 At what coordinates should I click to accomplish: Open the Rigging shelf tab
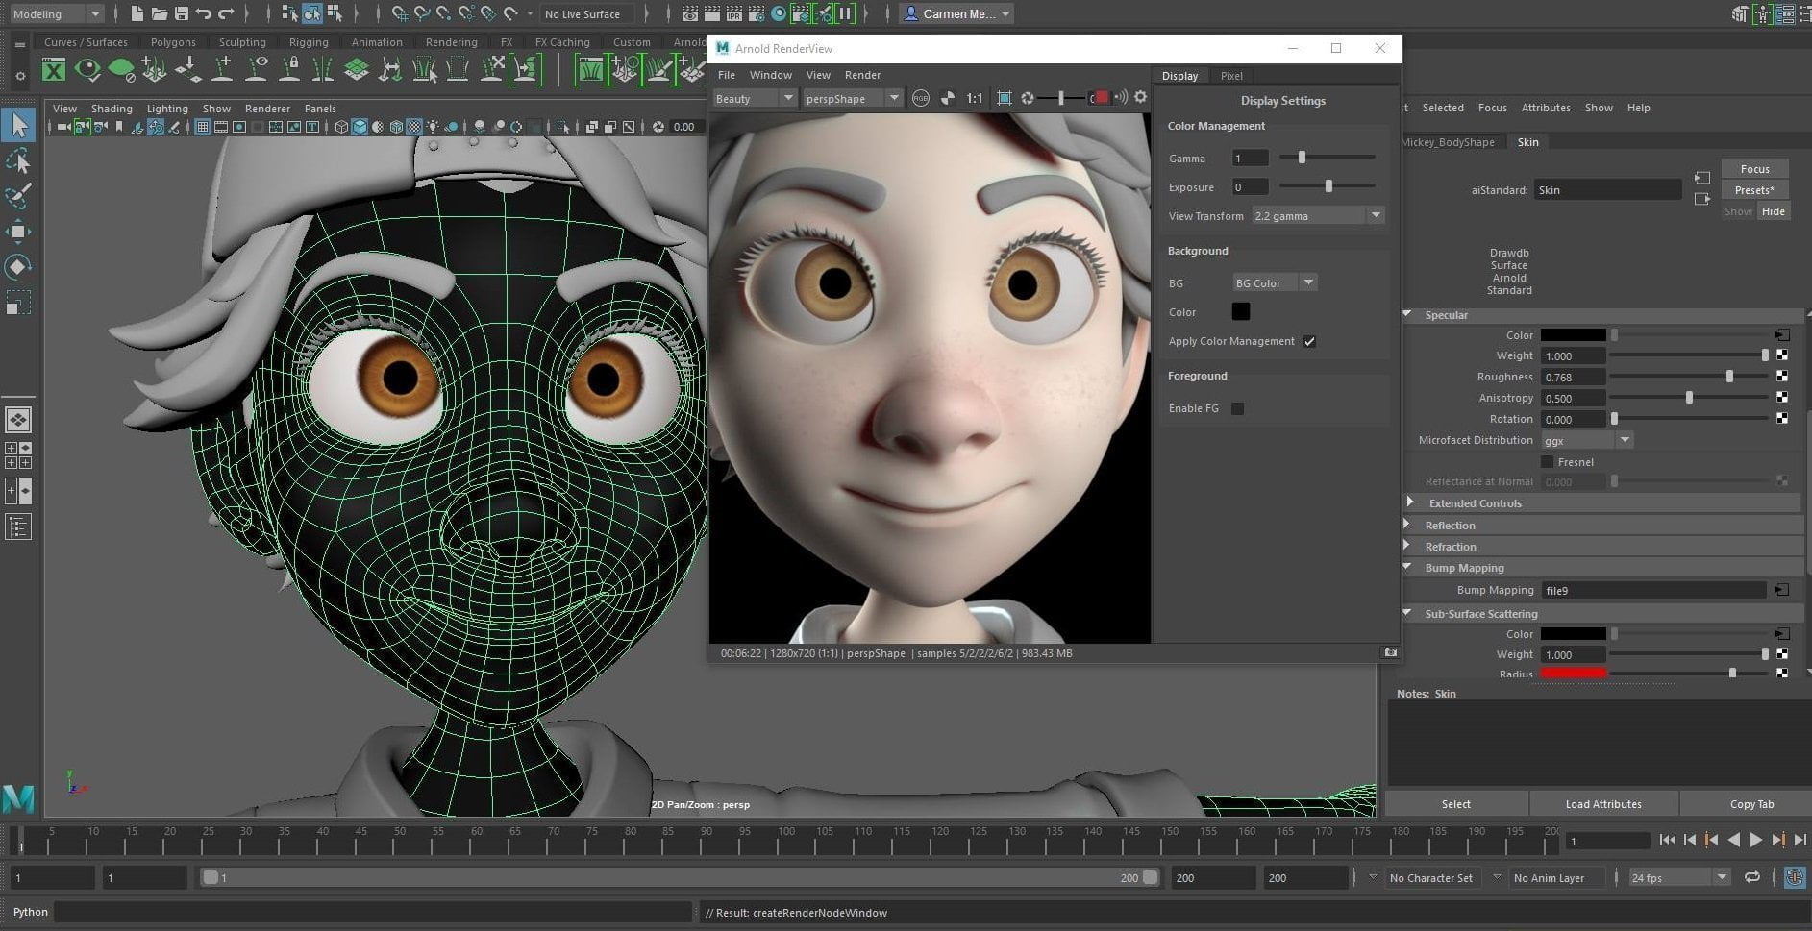point(309,42)
